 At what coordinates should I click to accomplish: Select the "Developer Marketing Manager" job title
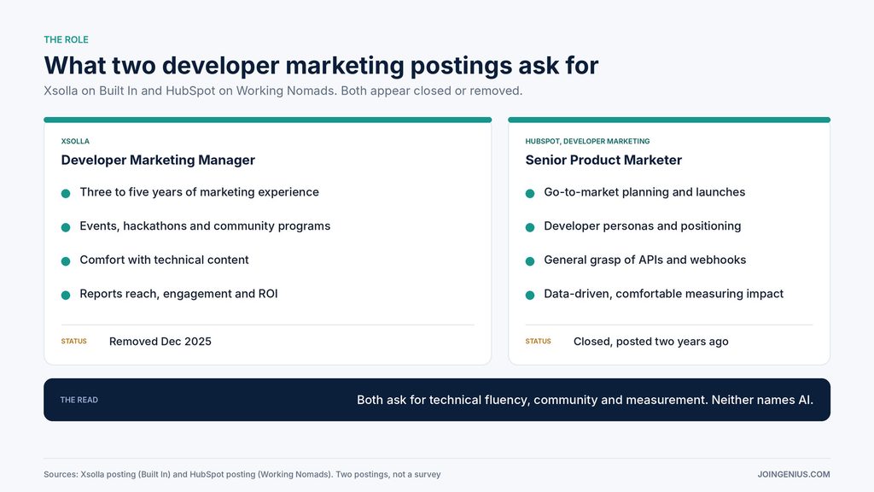(x=158, y=160)
